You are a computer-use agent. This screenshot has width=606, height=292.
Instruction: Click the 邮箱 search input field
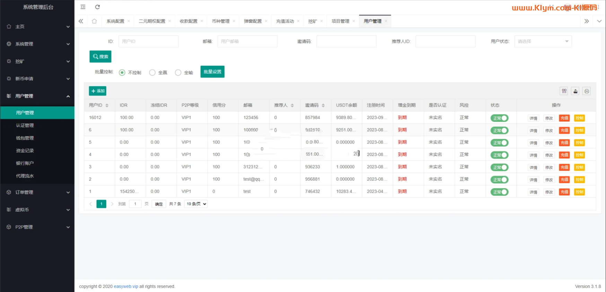pyautogui.click(x=247, y=41)
